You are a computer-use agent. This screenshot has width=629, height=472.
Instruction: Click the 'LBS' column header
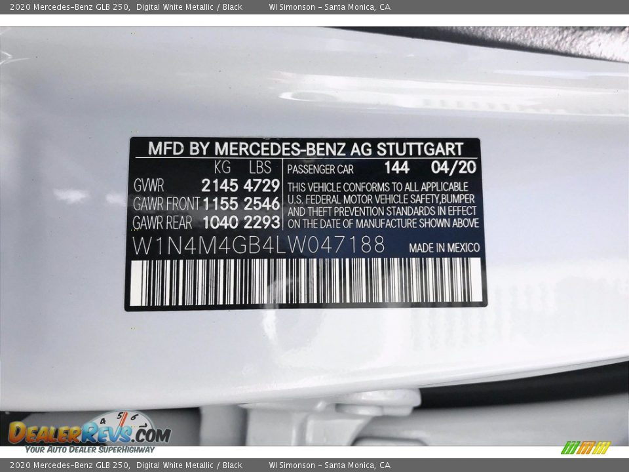point(260,167)
